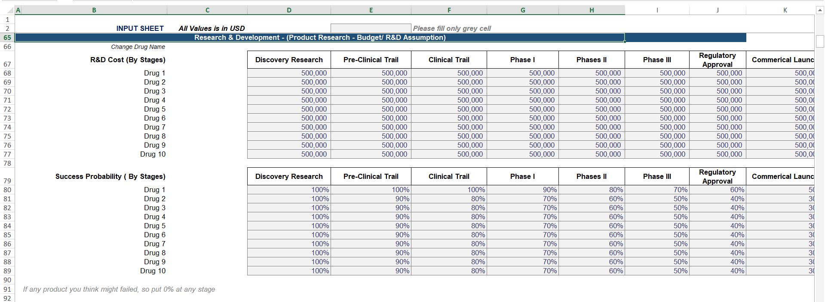Click scroll up arrow of vertical scrollbar
The height and width of the screenshot is (302, 825).
pyautogui.click(x=819, y=10)
